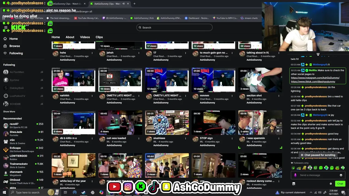Screen dimensions: 349x196
Task: Open Windows notification center
Action: click(343, 192)
